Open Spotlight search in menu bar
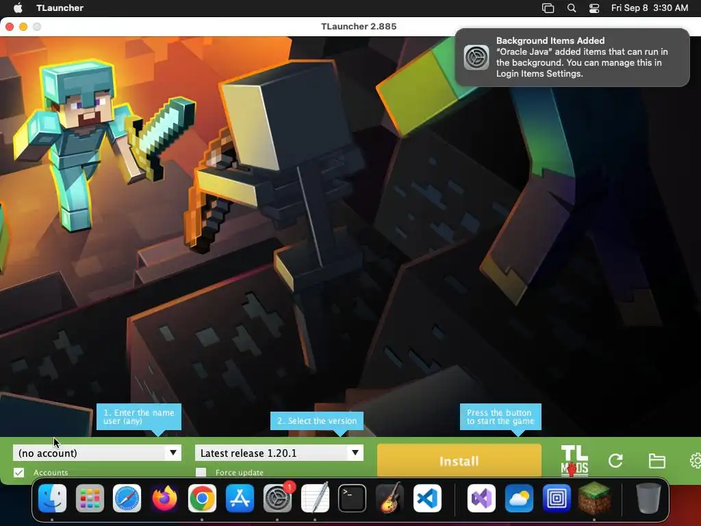The width and height of the screenshot is (701, 526). (572, 8)
